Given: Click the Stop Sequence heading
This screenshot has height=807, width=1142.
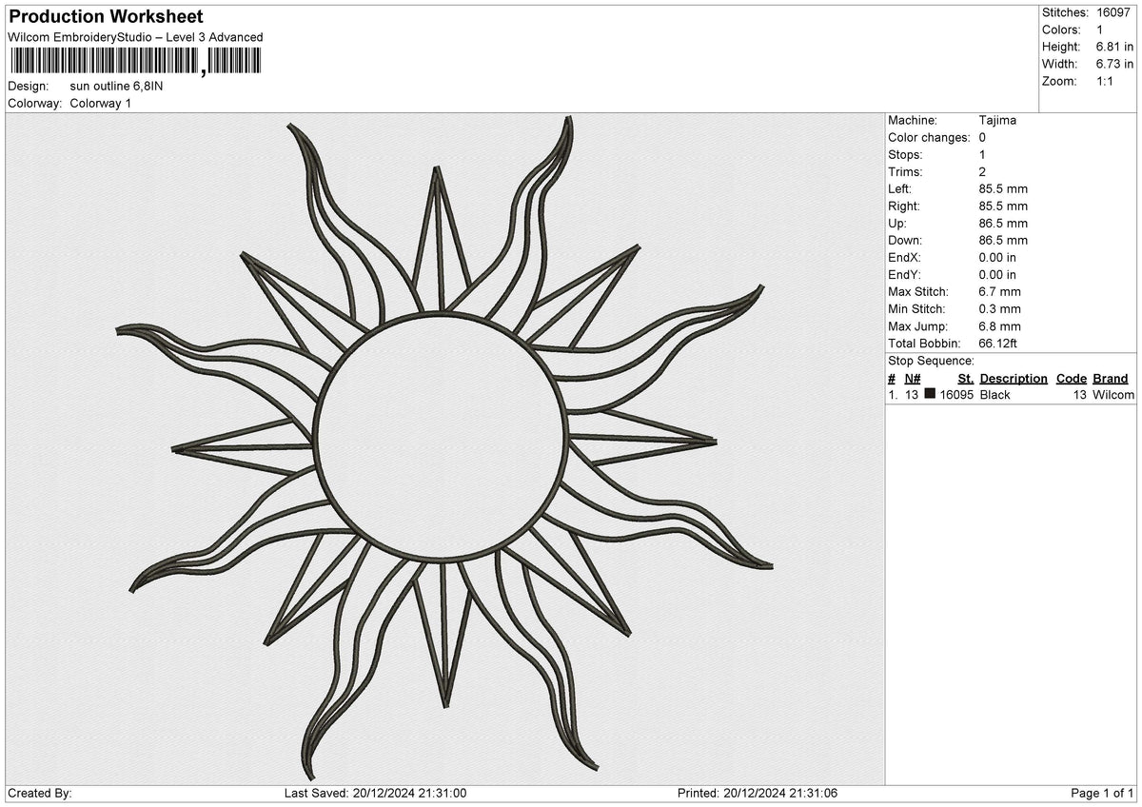Looking at the screenshot, I should pos(931,361).
